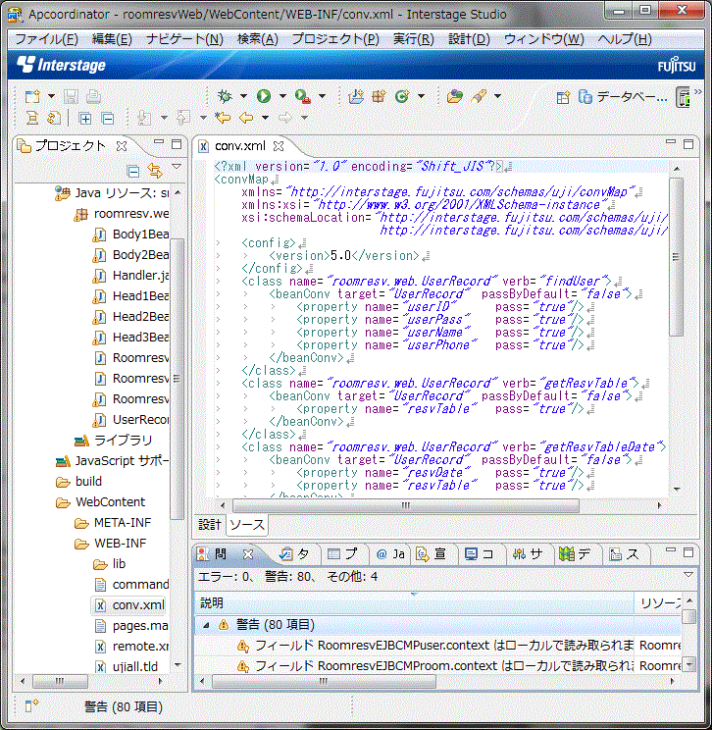
Task: Click the 説明 column header
Action: (414, 603)
